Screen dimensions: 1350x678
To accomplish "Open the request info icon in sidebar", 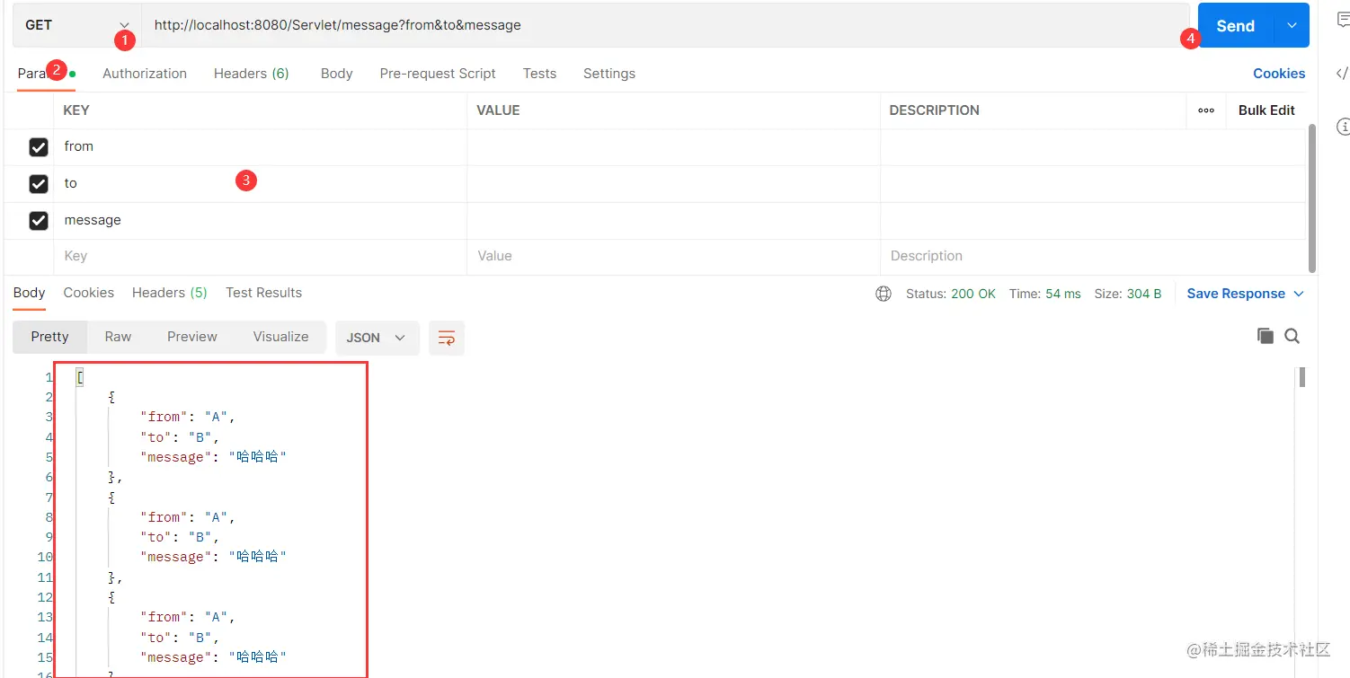I will 1343,126.
